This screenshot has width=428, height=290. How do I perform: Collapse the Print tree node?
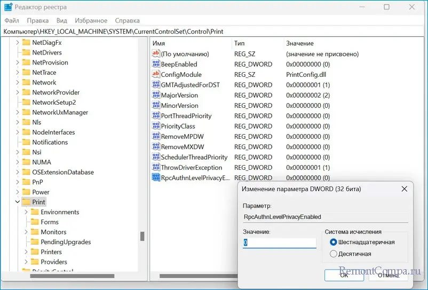coord(17,202)
